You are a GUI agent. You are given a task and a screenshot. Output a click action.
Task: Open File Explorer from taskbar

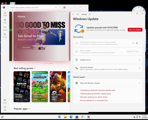[65, 117]
